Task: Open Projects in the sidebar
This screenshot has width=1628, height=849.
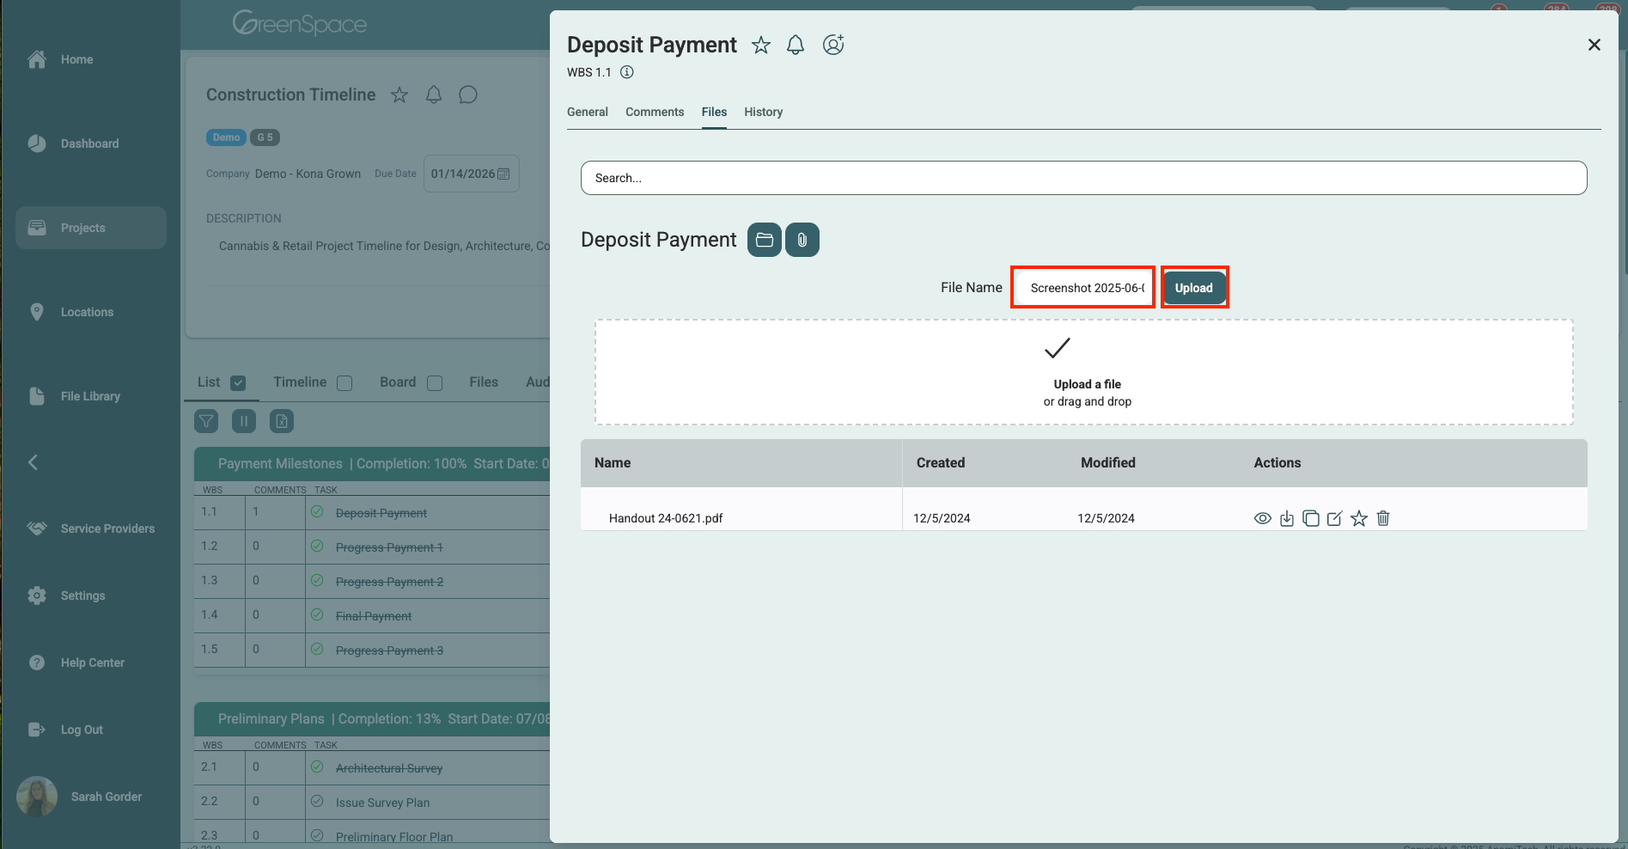Action: 91,228
